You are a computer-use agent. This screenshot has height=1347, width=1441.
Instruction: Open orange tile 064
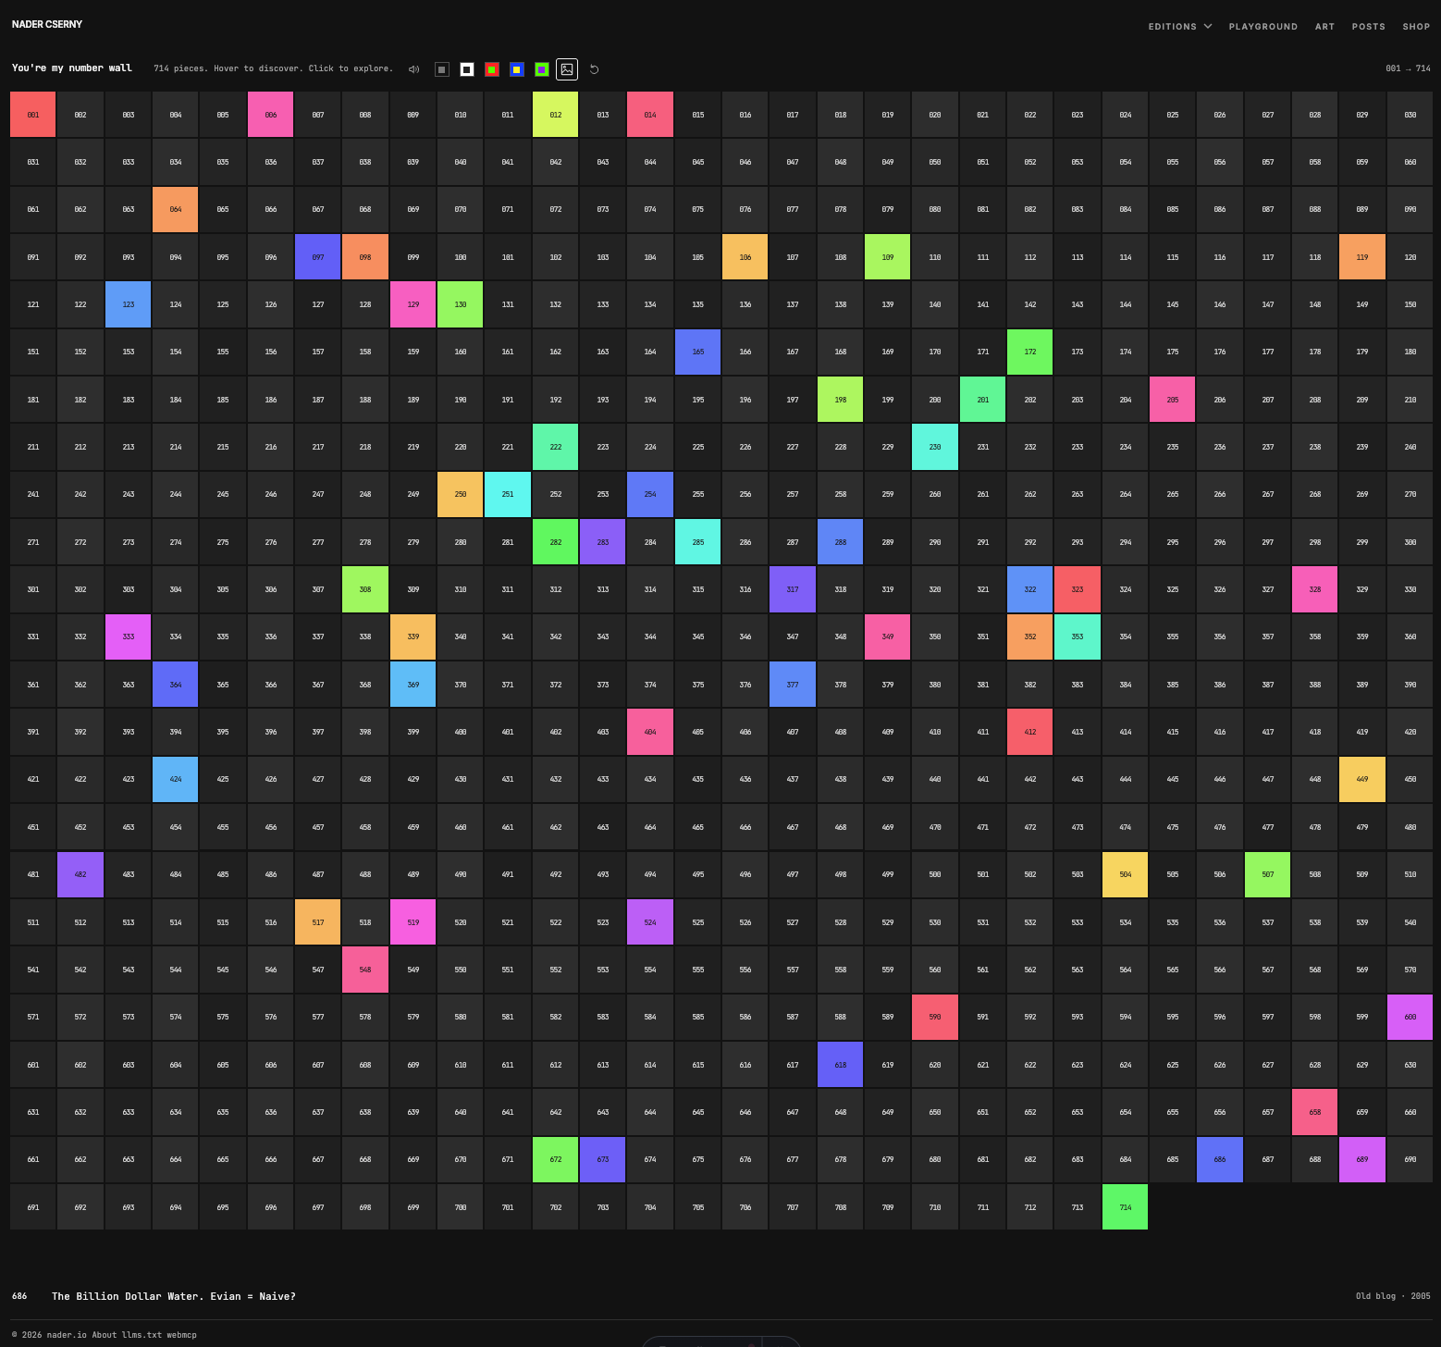click(176, 210)
